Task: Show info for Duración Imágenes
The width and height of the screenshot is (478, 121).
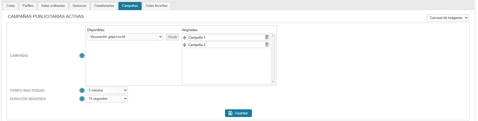Action: tap(82, 99)
